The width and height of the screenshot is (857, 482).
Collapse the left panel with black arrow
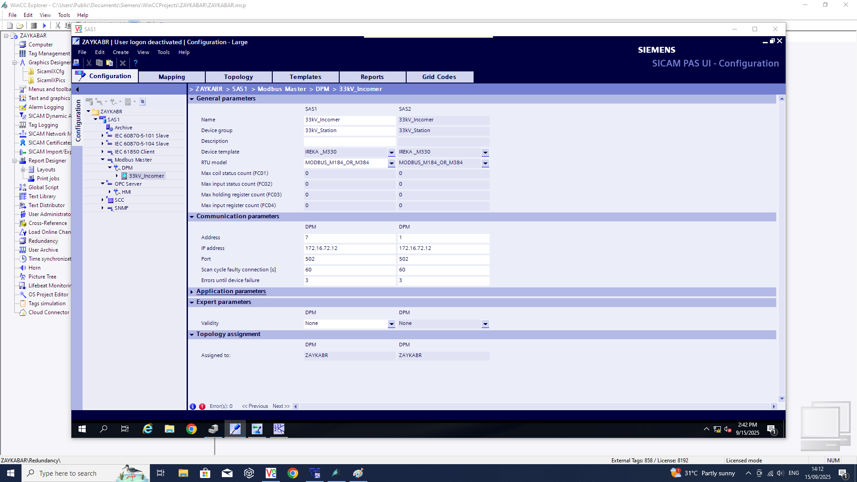[x=77, y=89]
